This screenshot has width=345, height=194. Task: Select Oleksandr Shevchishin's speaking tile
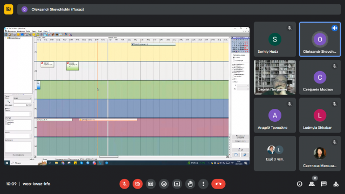point(320,39)
